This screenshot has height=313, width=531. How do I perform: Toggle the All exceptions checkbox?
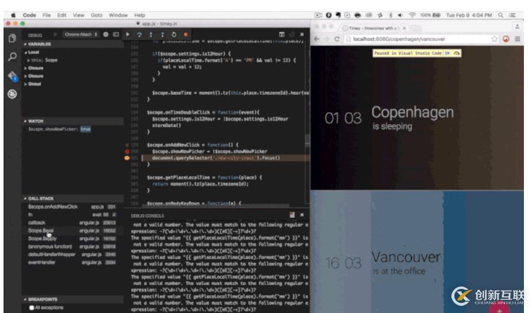(x=31, y=308)
